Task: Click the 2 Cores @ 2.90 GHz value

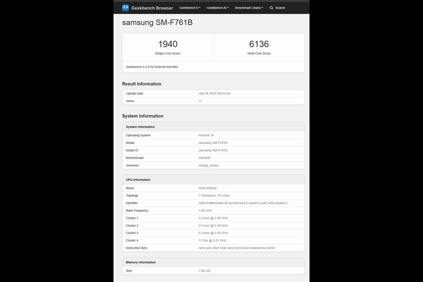Action: (213, 233)
